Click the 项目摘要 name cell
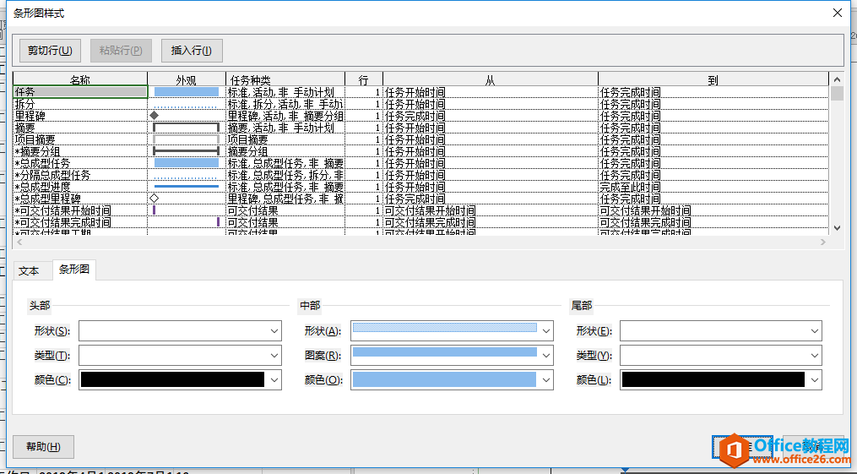 [x=80, y=139]
